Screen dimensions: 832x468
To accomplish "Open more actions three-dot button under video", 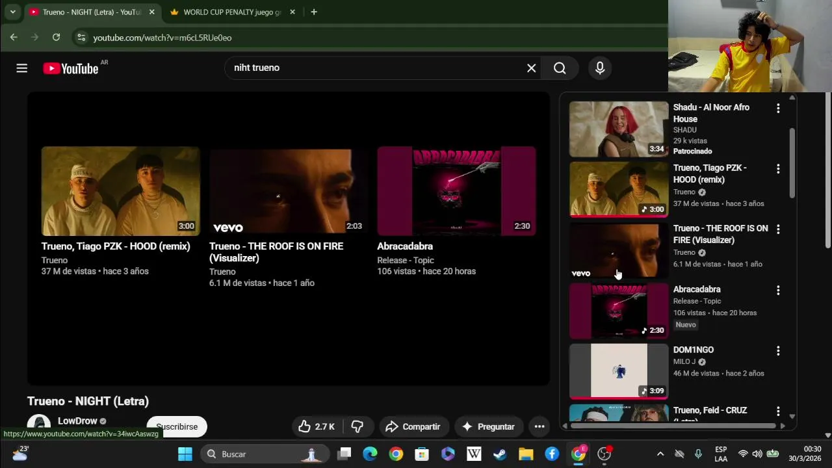I will [x=539, y=427].
